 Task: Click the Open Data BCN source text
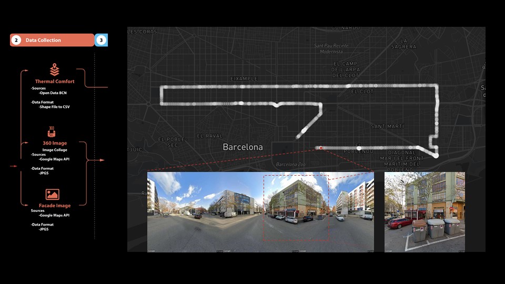click(53, 93)
